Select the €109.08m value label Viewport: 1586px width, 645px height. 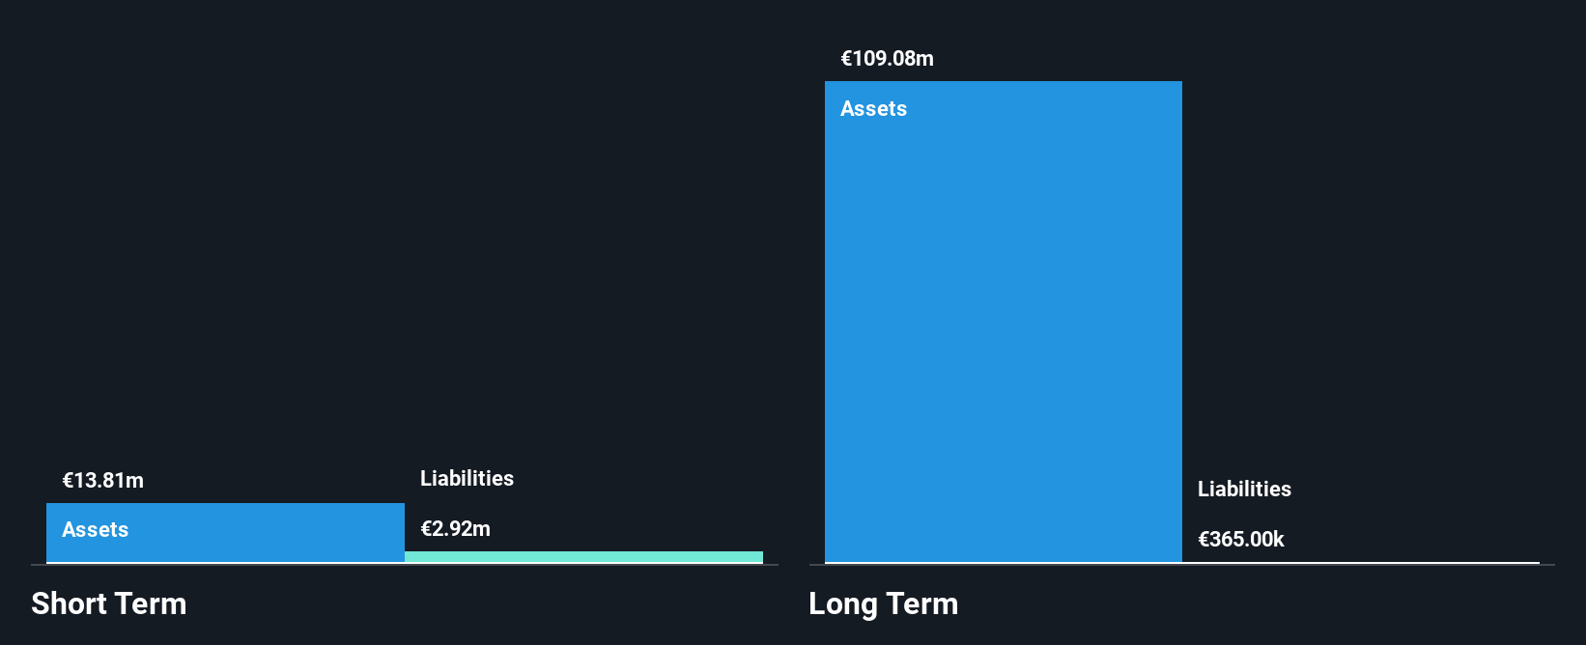[x=887, y=59]
